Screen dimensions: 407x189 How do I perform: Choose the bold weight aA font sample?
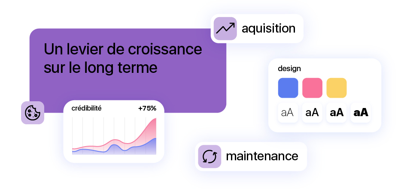pyautogui.click(x=337, y=113)
